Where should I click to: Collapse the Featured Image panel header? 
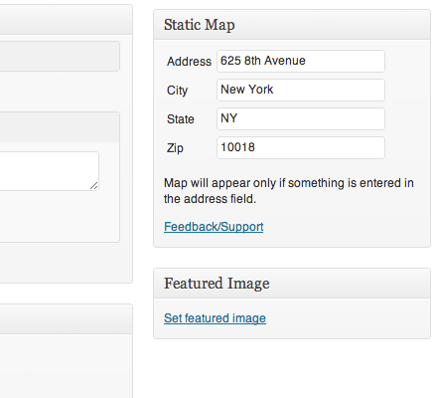tap(292, 284)
